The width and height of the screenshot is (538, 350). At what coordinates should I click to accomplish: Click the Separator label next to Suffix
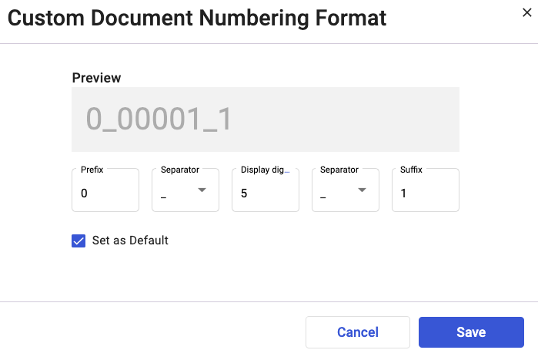click(339, 170)
